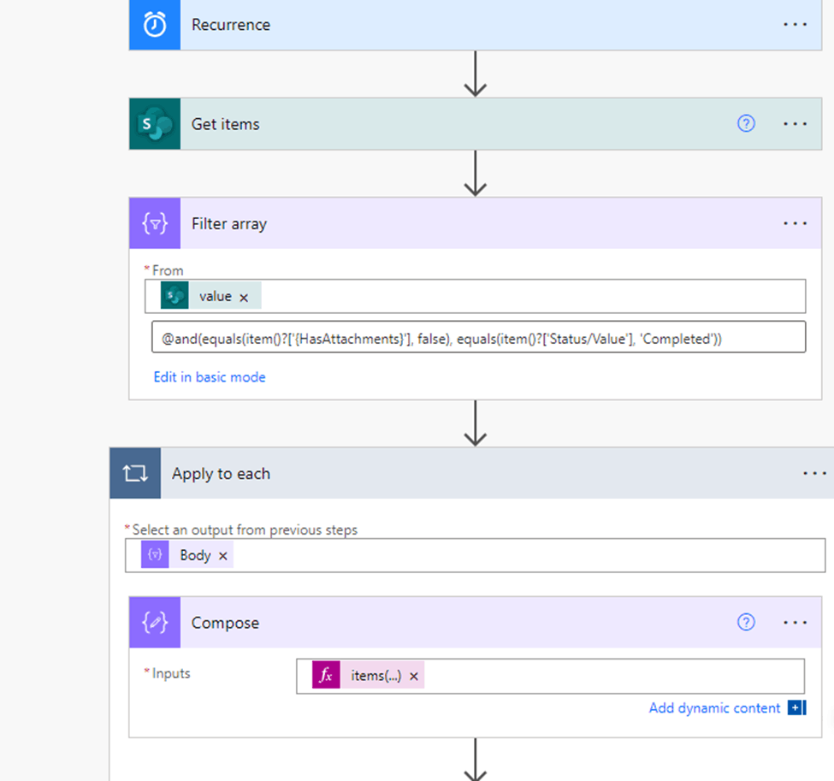Viewport: 834px width, 781px height.
Task: Open help for the Get items step
Action: pos(746,123)
